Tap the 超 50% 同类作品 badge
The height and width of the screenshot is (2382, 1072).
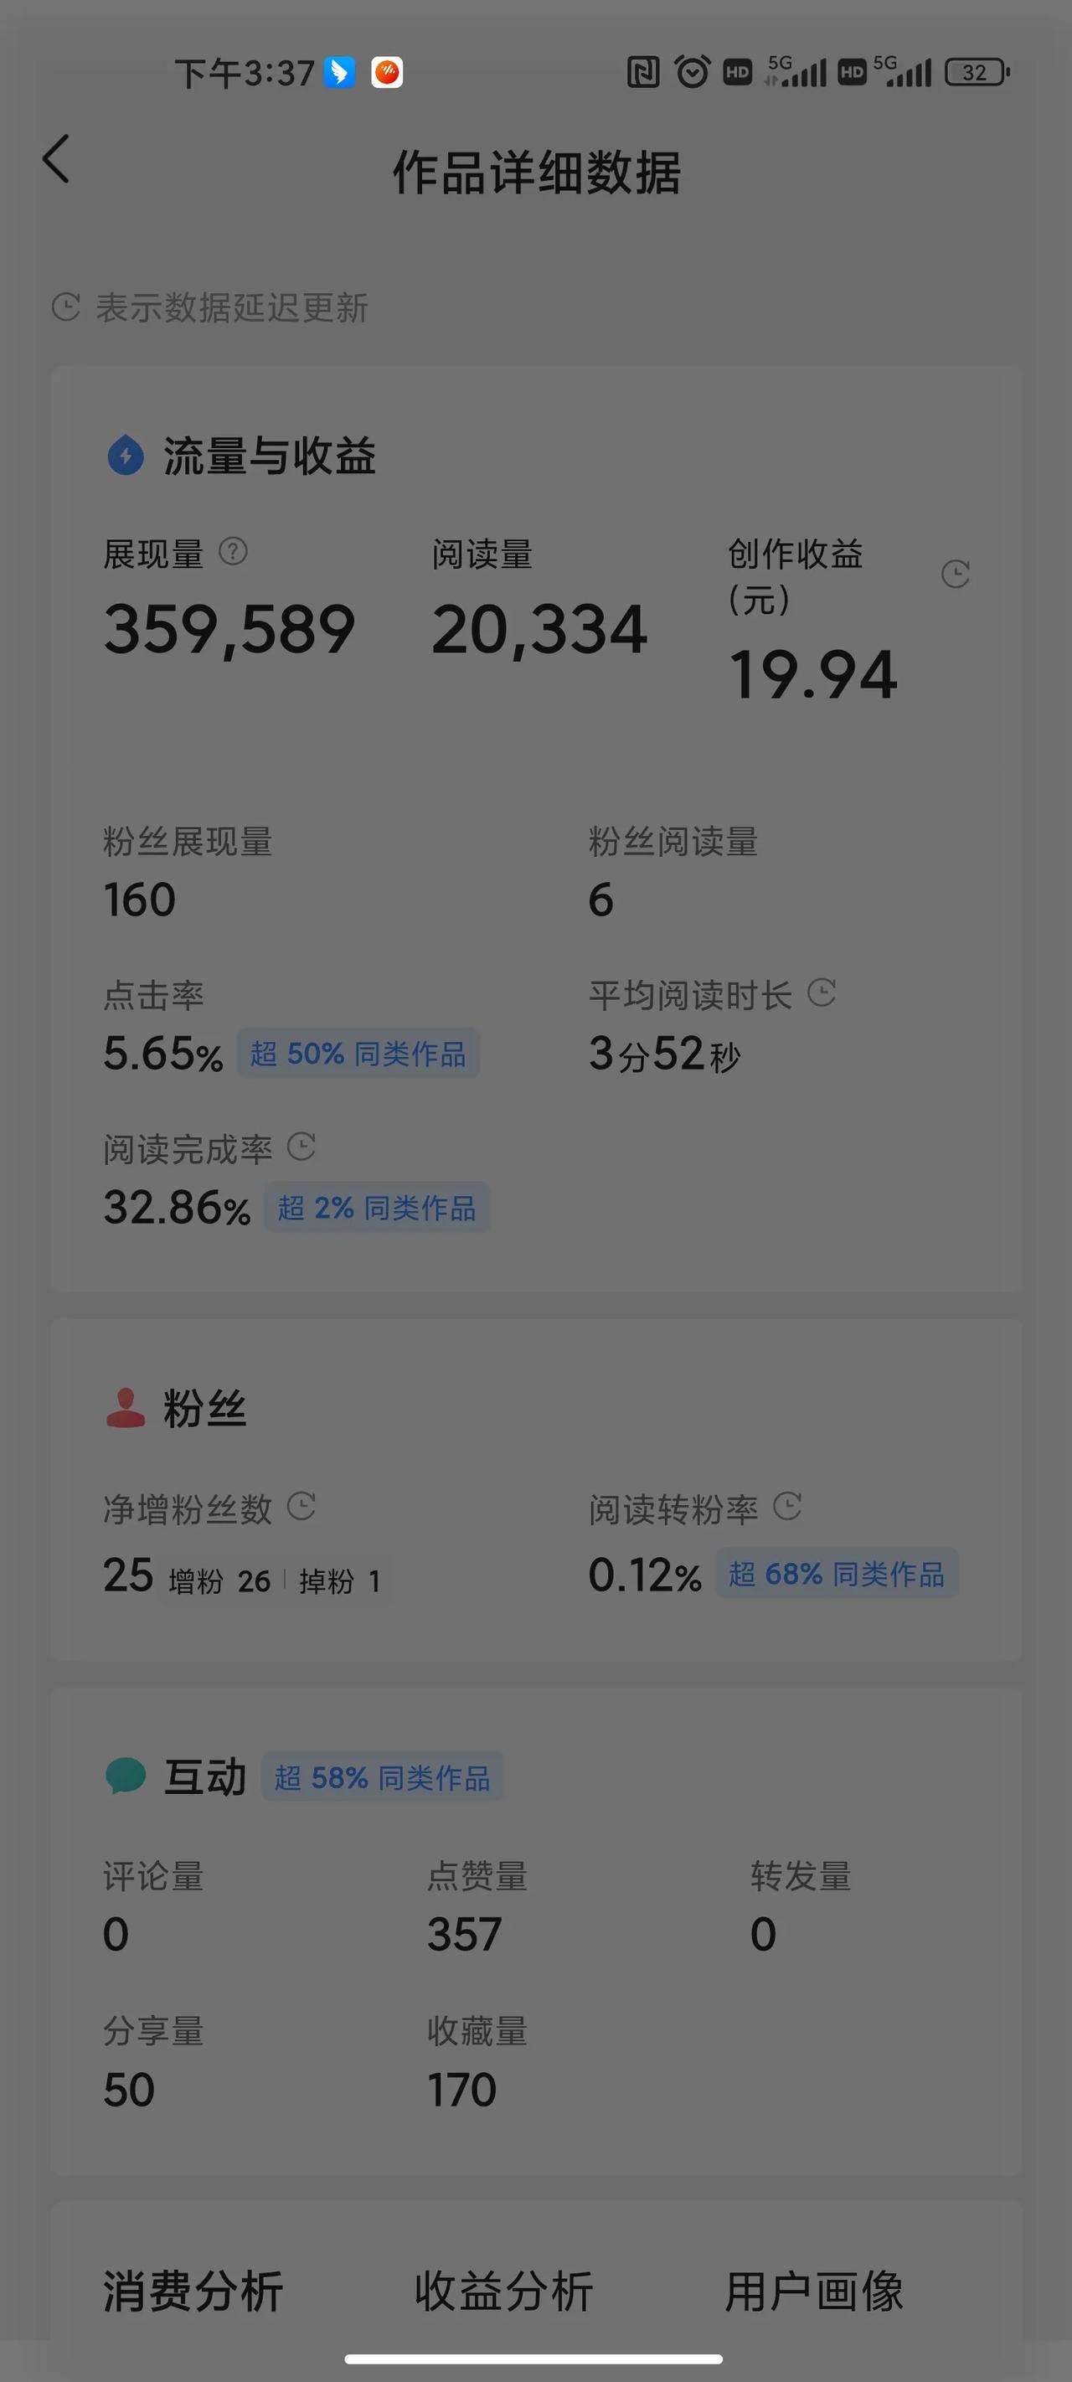[x=358, y=1053]
